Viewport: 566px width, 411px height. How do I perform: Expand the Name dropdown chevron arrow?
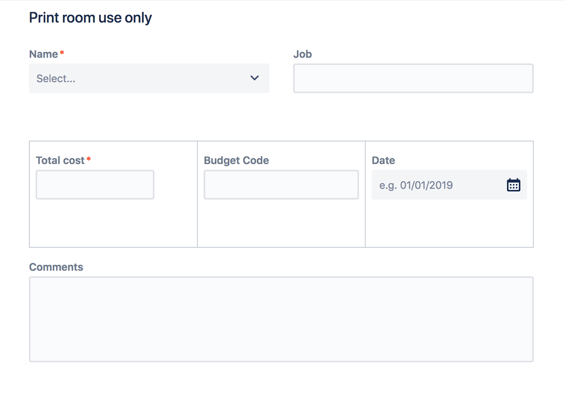[254, 78]
